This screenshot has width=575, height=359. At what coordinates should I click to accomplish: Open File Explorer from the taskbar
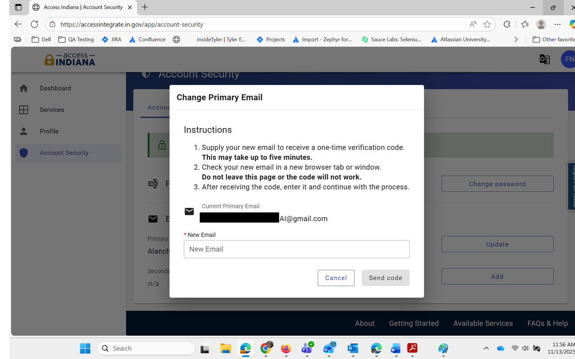click(226, 348)
